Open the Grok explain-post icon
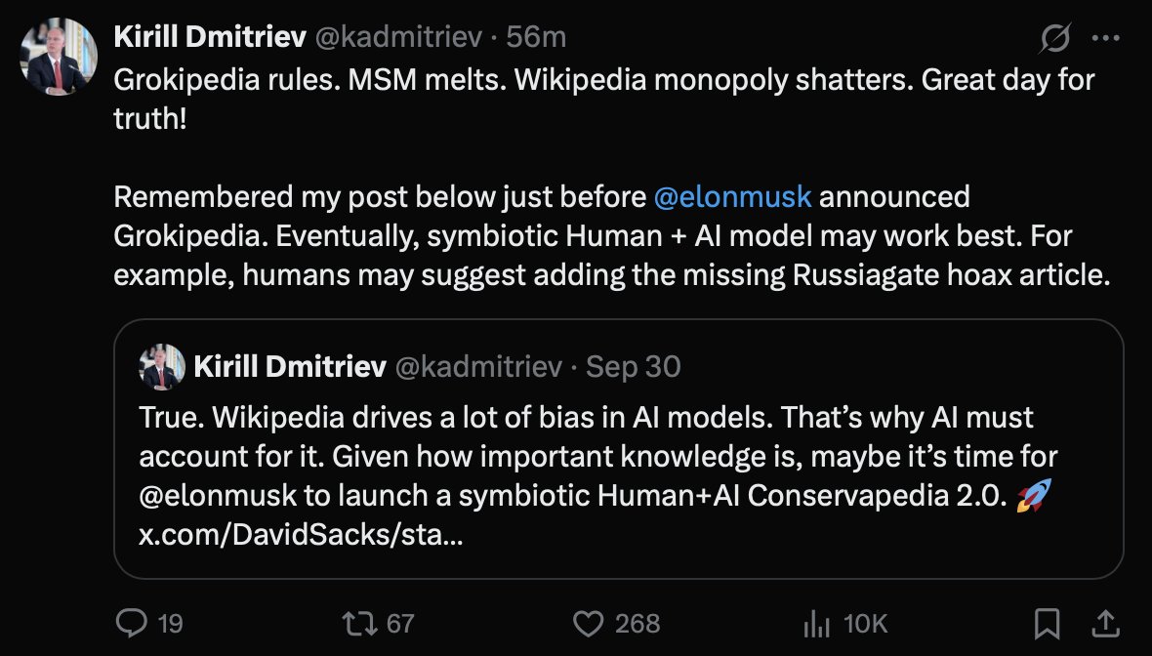1152x656 pixels. (x=1055, y=39)
